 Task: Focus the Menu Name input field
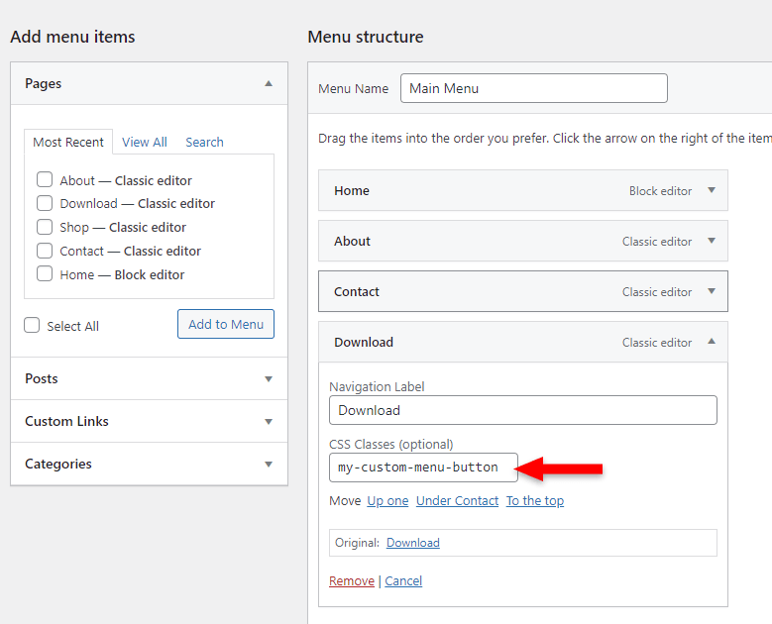point(534,88)
